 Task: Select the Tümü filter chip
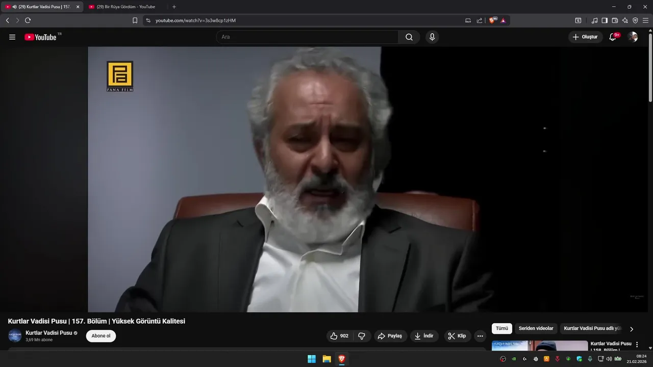click(x=502, y=329)
